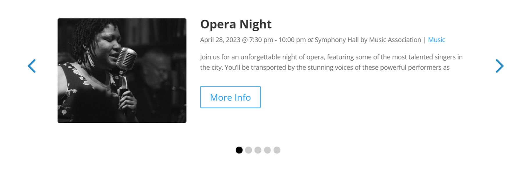Show the fourth slide via pagination dot

[x=267, y=150]
